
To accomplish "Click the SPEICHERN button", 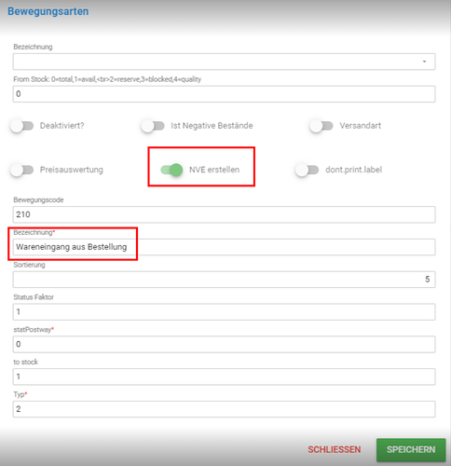I will (411, 449).
